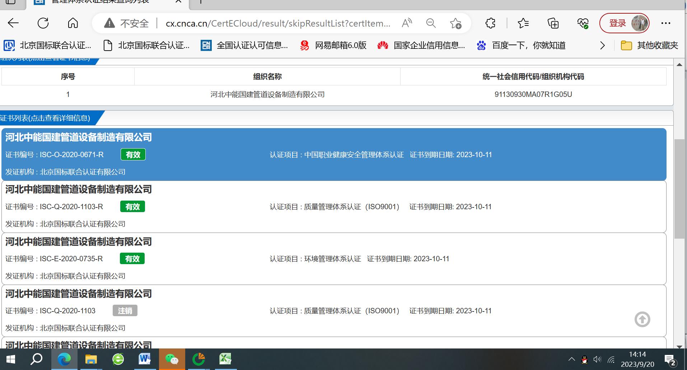Click the address bar URL
This screenshot has height=370, width=687.
(x=278, y=23)
